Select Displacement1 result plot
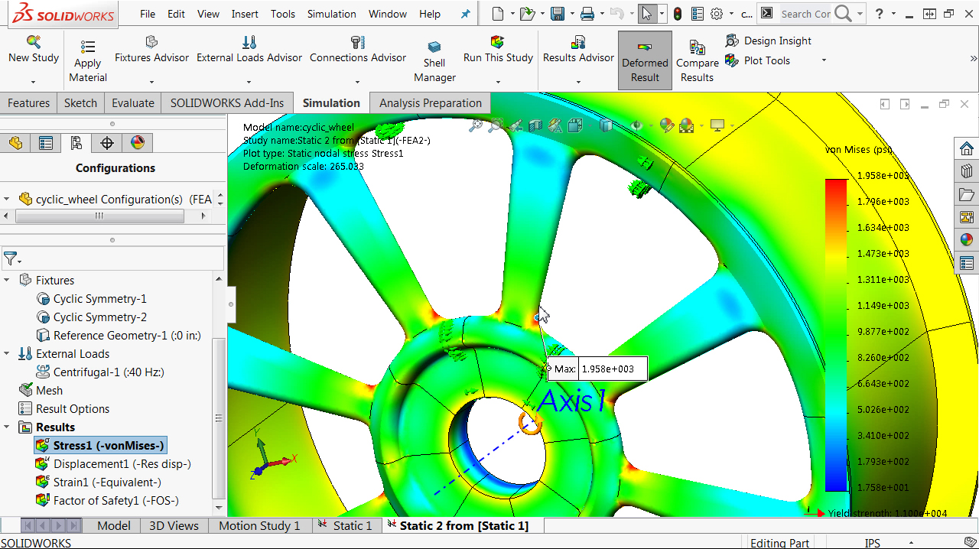Screen dimensions: 979x549 [x=121, y=464]
